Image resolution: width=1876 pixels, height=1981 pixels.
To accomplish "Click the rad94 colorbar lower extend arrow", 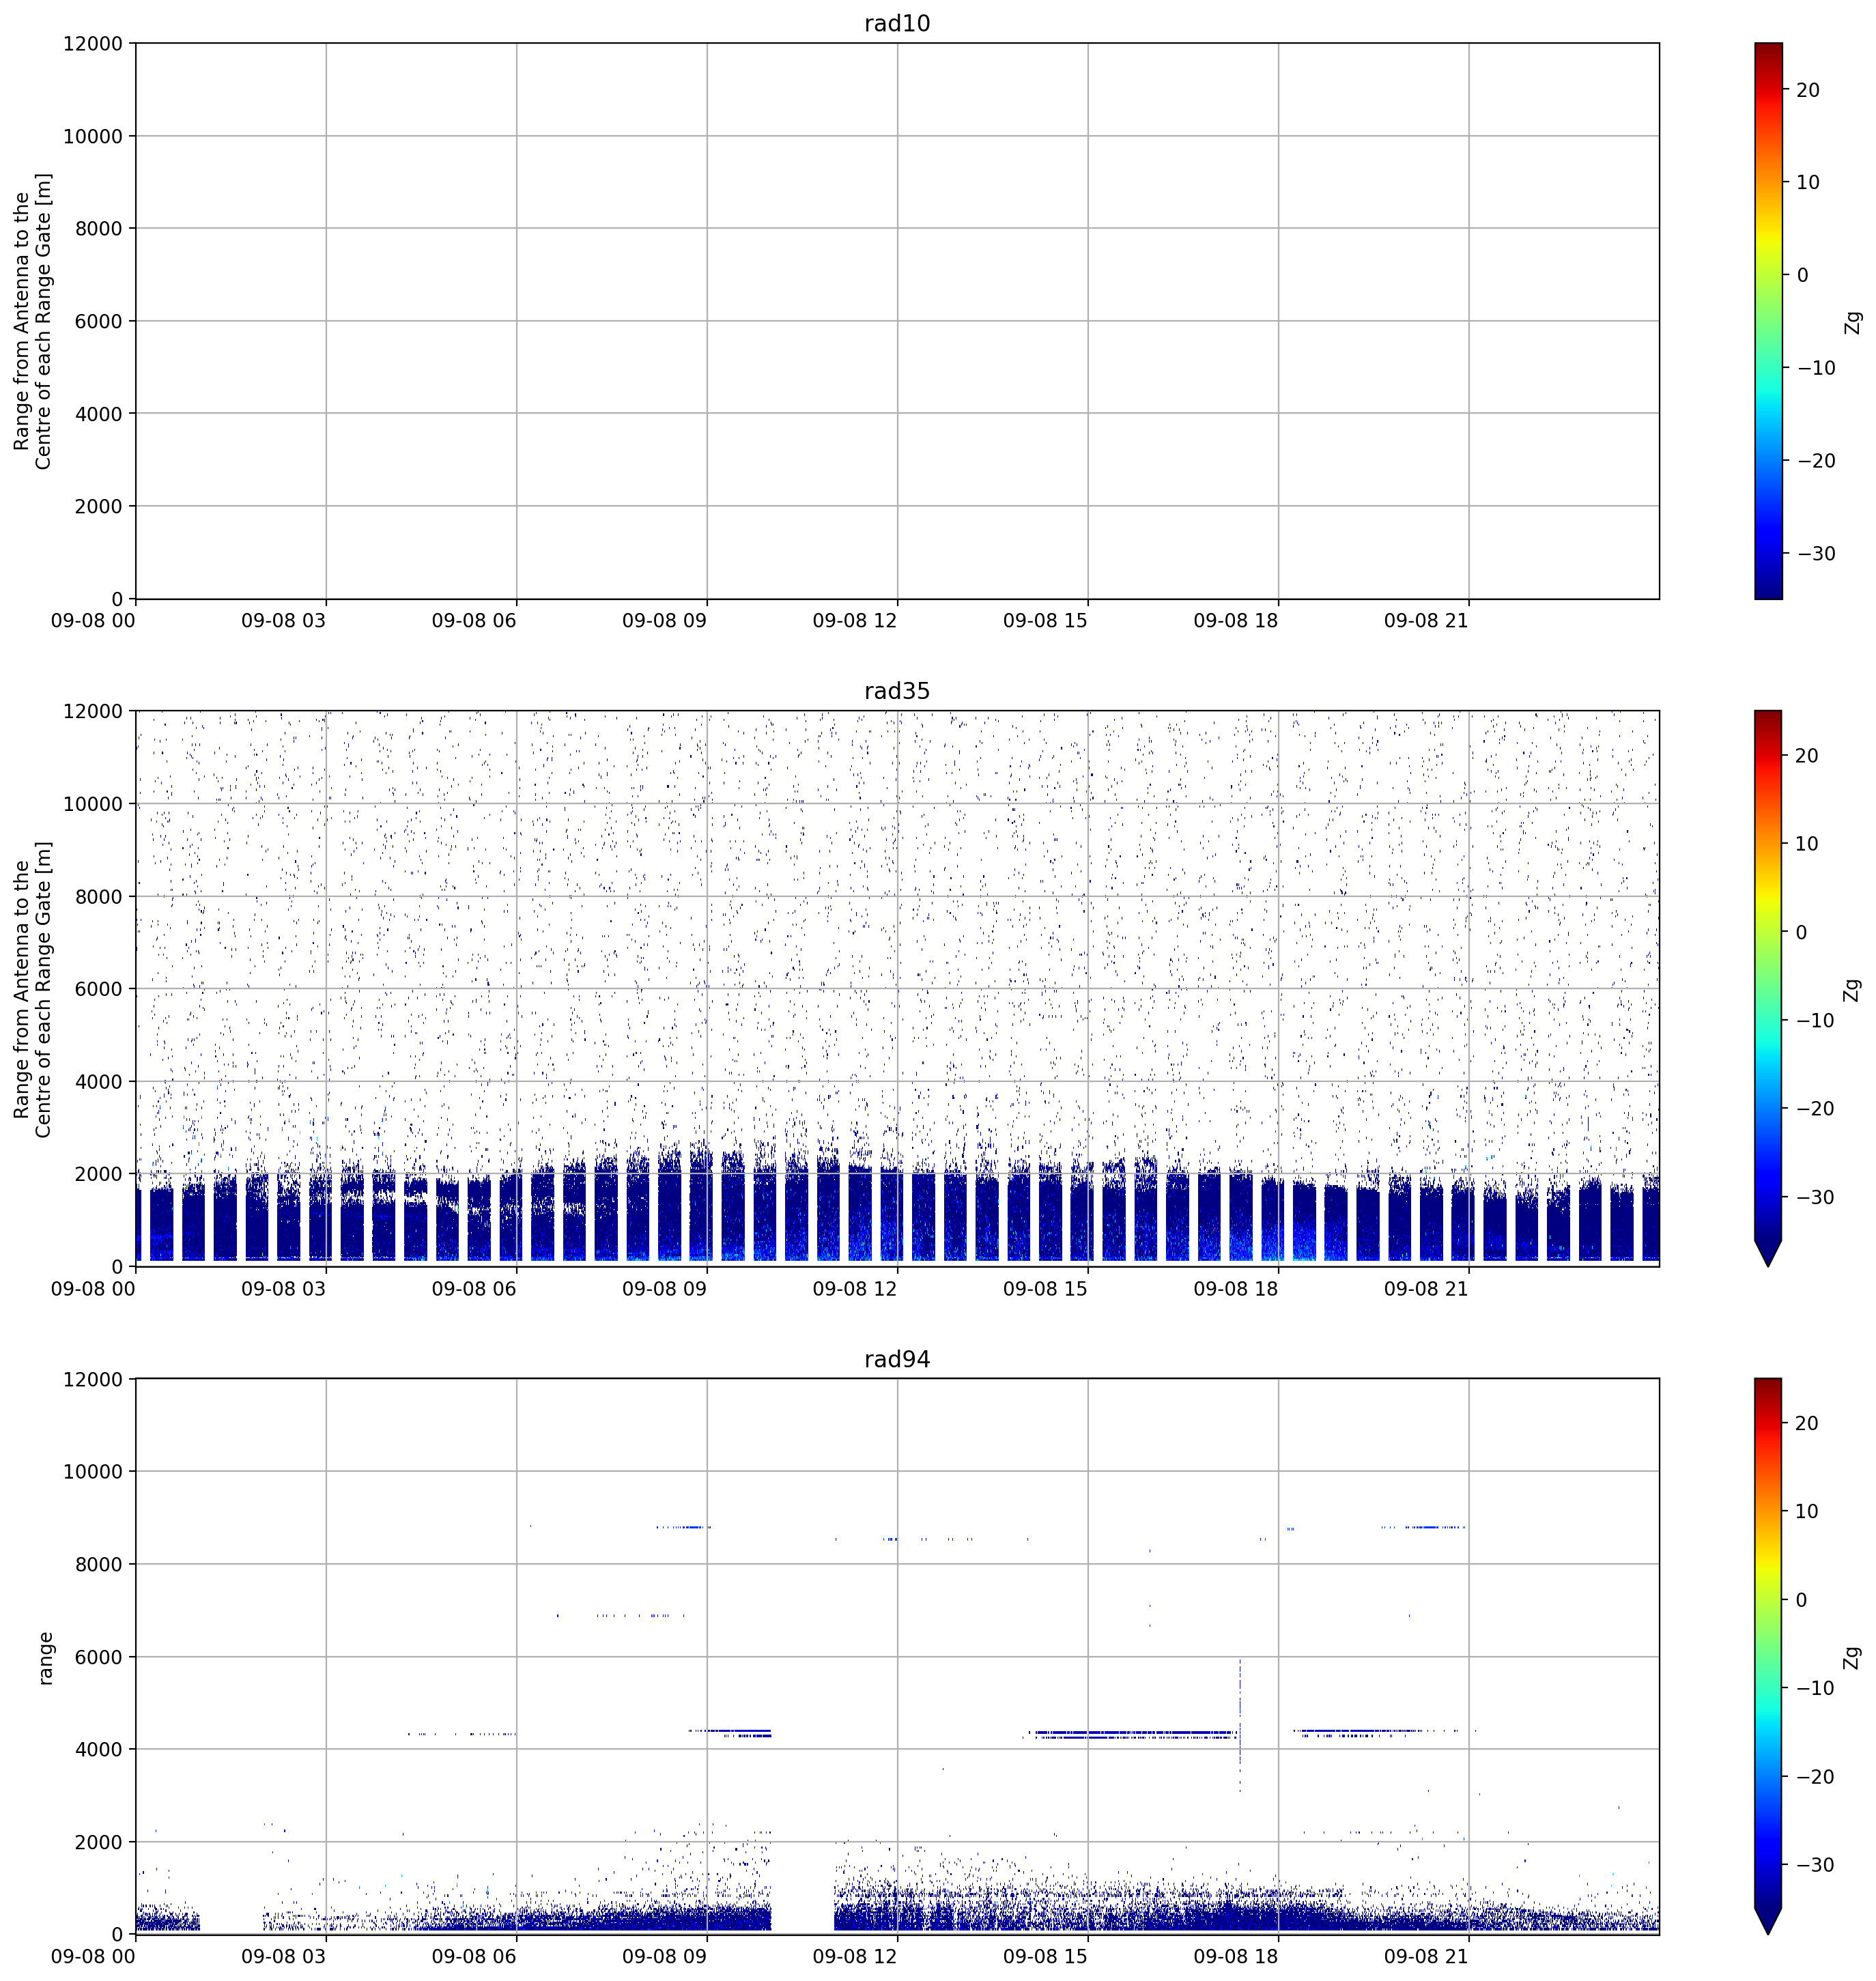I will (x=1768, y=1921).
